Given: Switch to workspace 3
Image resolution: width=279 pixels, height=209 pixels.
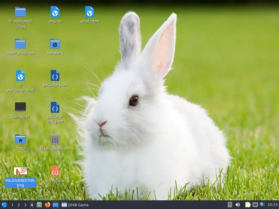Looking at the screenshot, I should tap(25, 205).
